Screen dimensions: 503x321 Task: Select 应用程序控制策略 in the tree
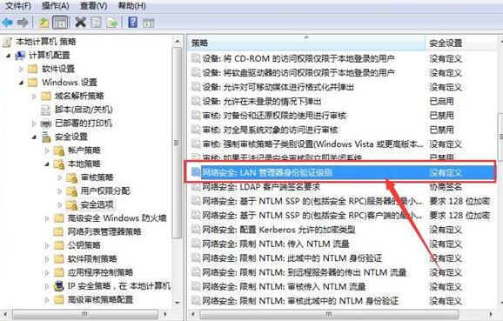pos(100,272)
